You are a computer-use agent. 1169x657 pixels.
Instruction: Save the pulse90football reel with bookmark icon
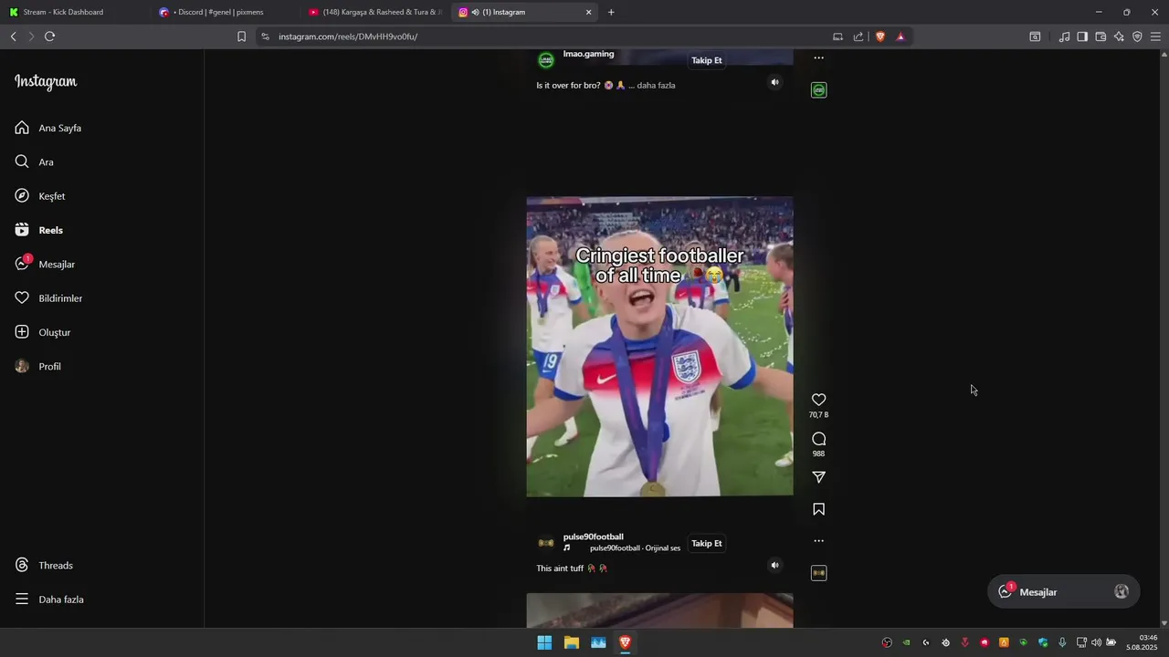818,509
